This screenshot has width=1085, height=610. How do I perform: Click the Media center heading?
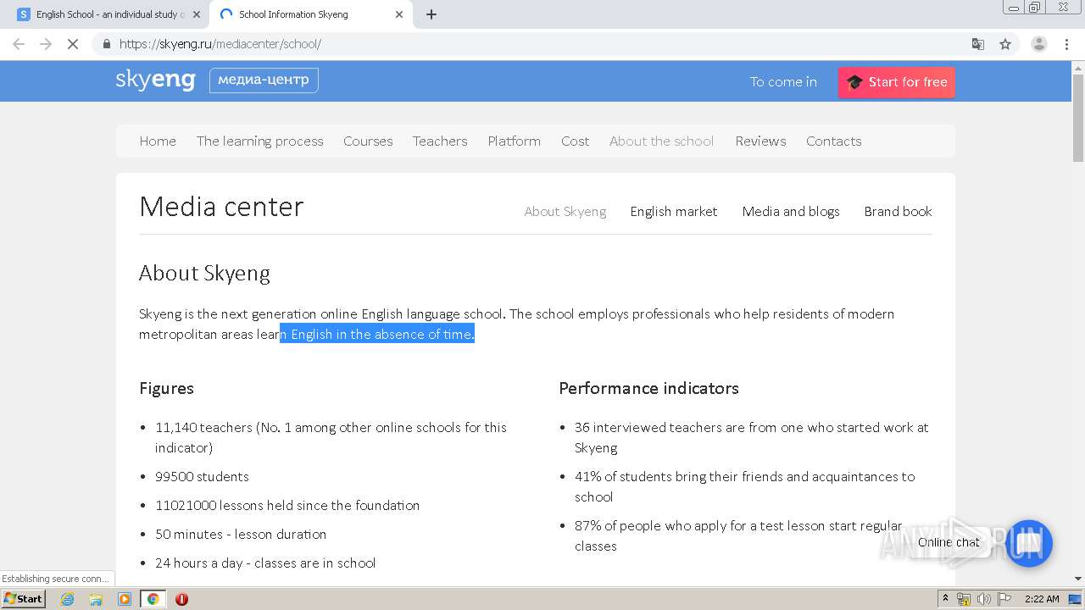tap(221, 207)
